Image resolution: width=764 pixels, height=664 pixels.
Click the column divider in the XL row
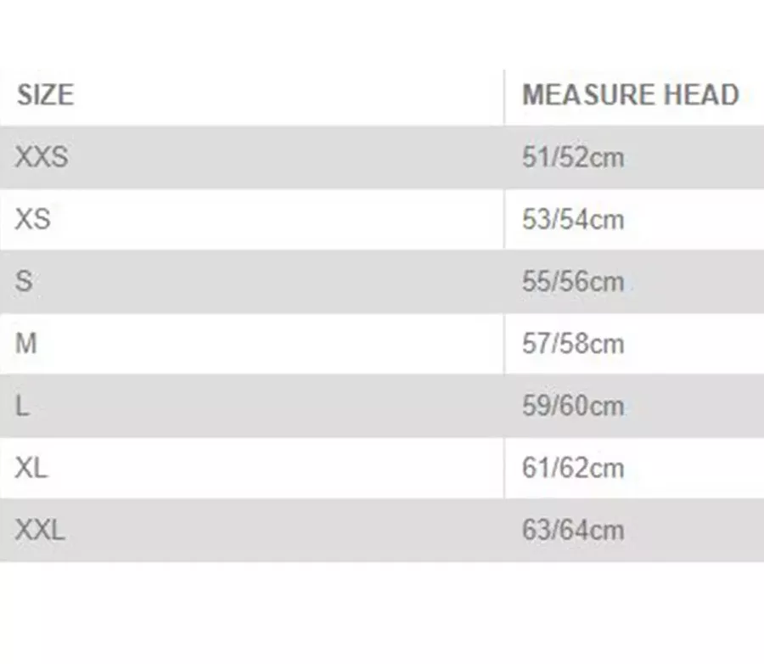504,468
